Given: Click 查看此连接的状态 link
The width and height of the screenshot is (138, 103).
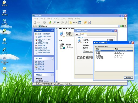Looking at the screenshot, I should pyautogui.click(x=44, y=50).
